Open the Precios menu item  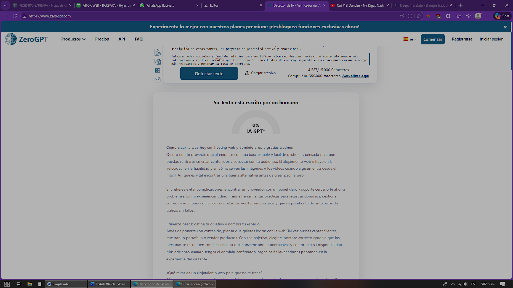[x=102, y=39]
